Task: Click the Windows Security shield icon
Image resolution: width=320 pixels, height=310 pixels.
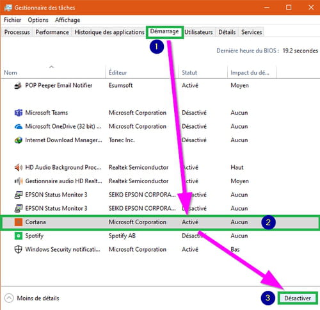Action: tap(19, 249)
